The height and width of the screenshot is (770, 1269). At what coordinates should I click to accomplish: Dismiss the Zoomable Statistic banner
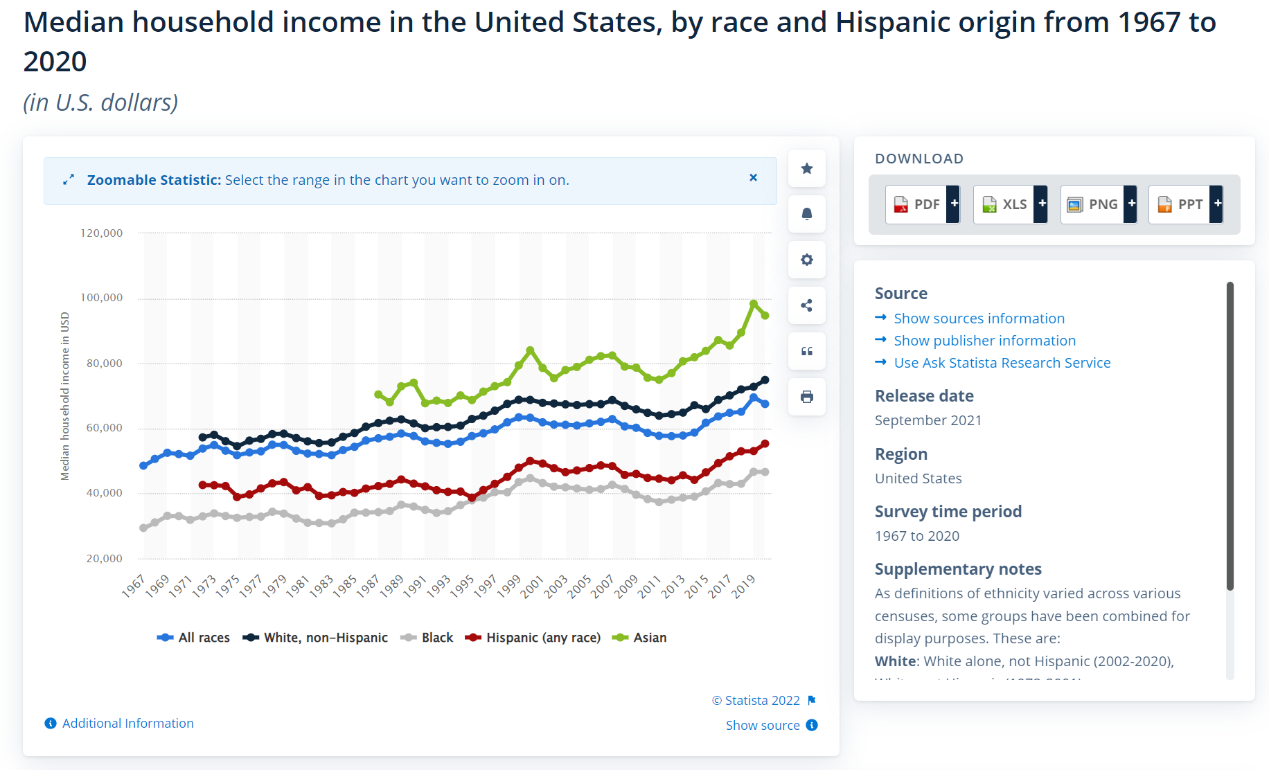[x=753, y=178]
